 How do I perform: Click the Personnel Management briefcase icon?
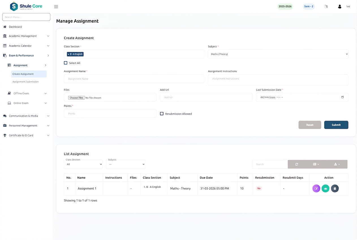[5, 126]
